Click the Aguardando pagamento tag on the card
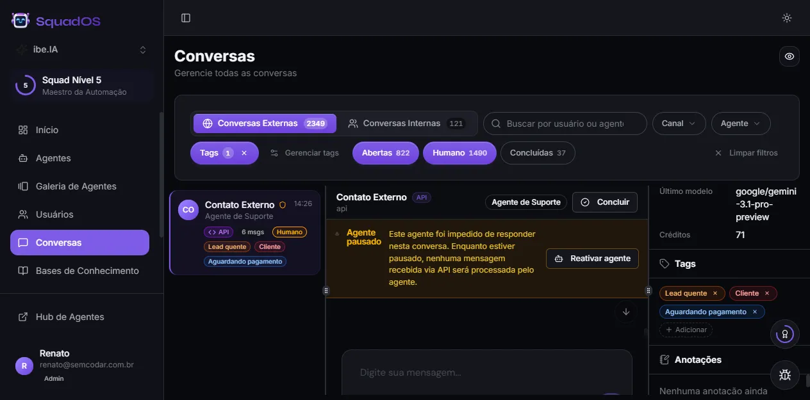Viewport: 810px width, 400px height. pos(245,261)
